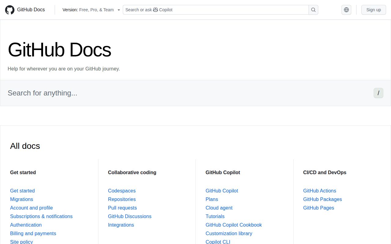This screenshot has height=244, width=391.
Task: Click the large GitHub Docs page title
Action: 59,50
